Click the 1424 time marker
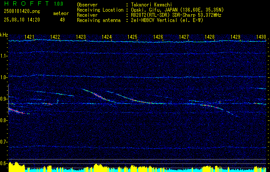Viewport: 270px width, 172px height. tap(106, 37)
